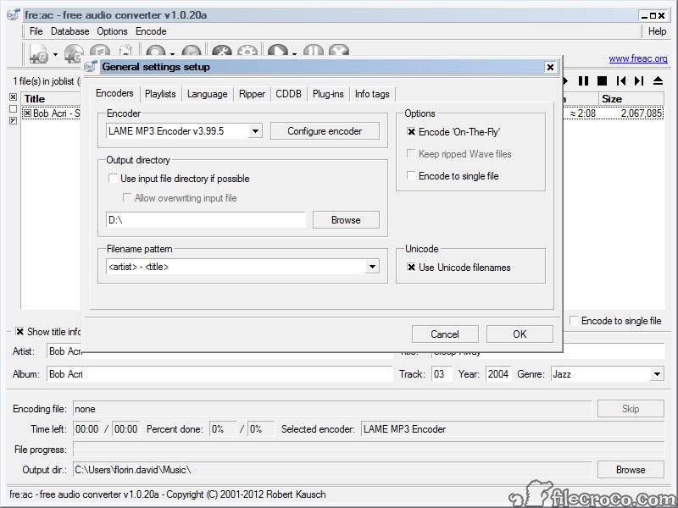Click the select none joblist icon
The width and height of the screenshot is (678, 508).
(x=13, y=109)
